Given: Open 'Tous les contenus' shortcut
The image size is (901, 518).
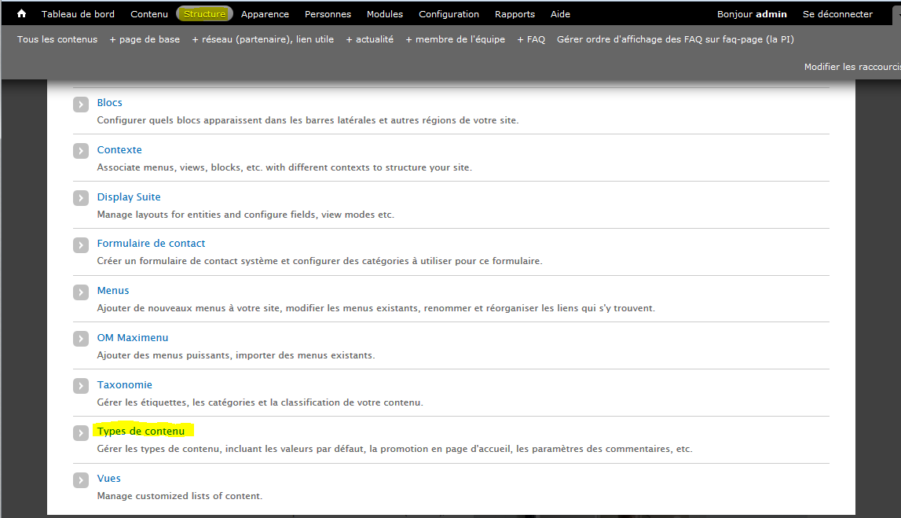Looking at the screenshot, I should click(x=57, y=39).
